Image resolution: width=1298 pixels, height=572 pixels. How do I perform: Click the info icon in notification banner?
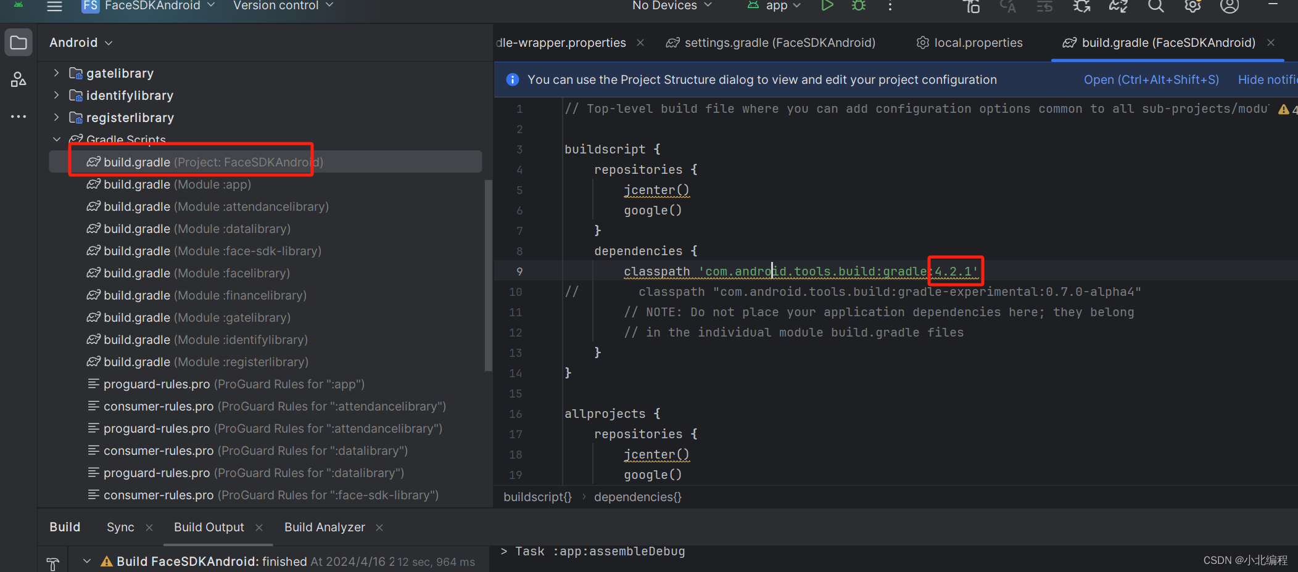(x=512, y=80)
